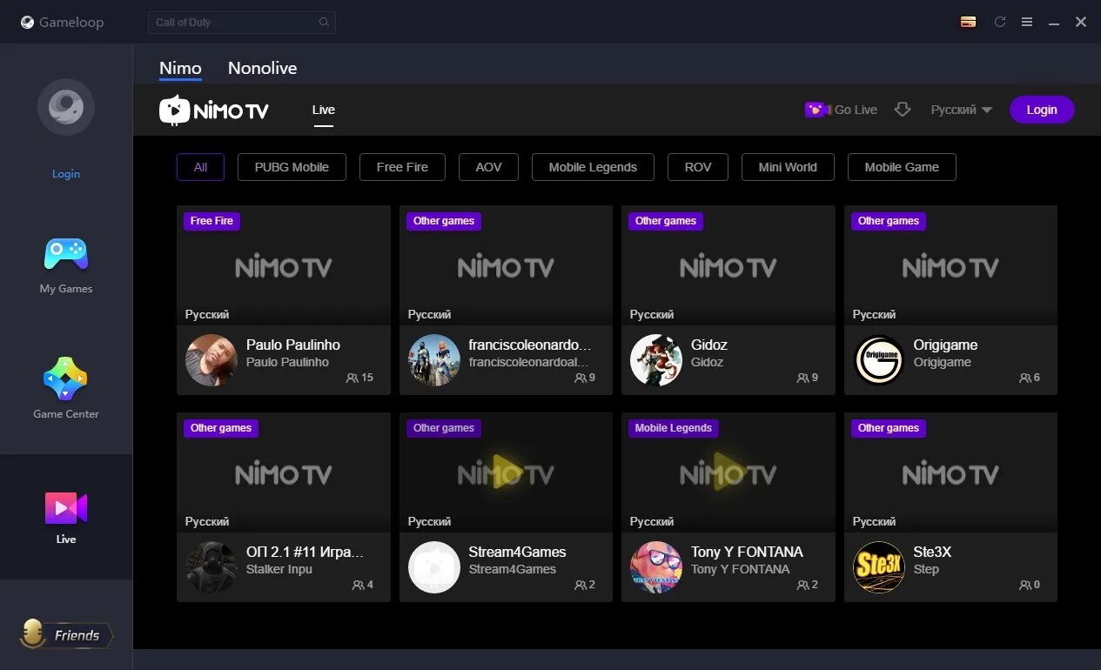Click the Free Fire tag on Paulo Paulinho card
Image resolution: width=1101 pixels, height=670 pixels.
(212, 221)
